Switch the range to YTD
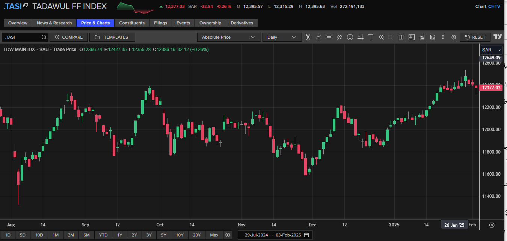Image resolution: width=507 pixels, height=241 pixels. tap(103, 235)
